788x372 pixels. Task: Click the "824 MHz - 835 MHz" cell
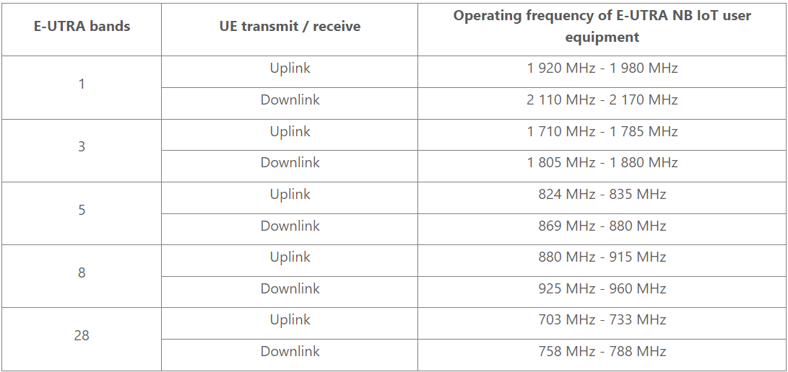[x=602, y=194]
